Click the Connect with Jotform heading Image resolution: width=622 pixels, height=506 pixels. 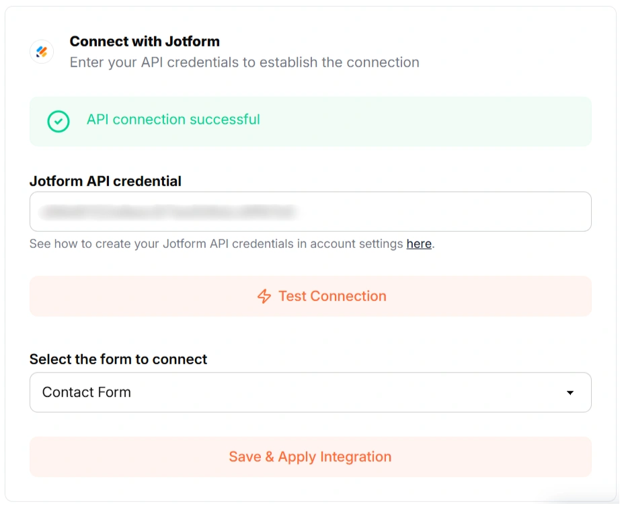click(x=145, y=41)
